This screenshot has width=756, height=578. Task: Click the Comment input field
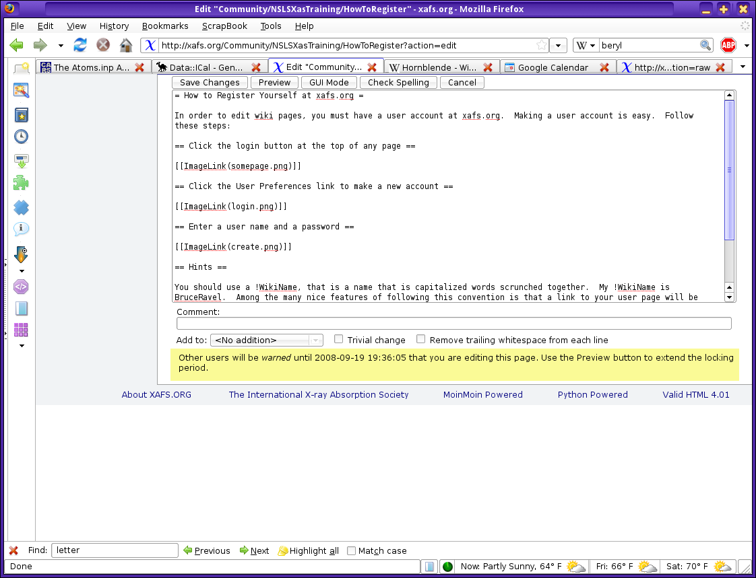point(453,324)
